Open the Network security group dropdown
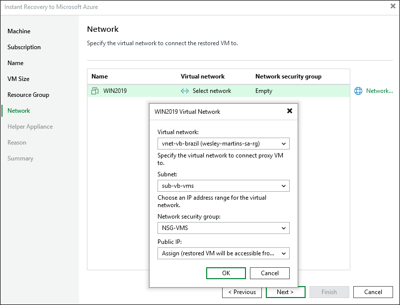Image resolution: width=400 pixels, height=305 pixels. click(223, 228)
